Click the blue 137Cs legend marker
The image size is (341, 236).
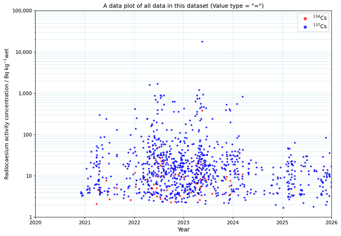point(305,27)
